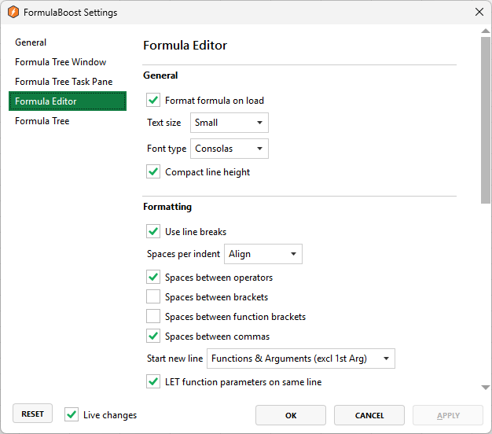Open the Text size dropdown
The image size is (492, 434).
click(x=229, y=123)
